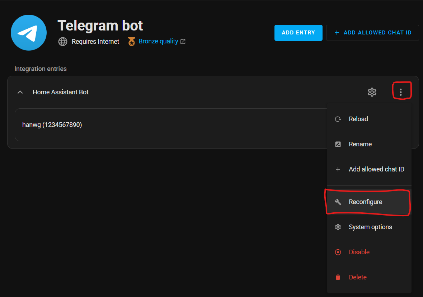Toggle the three-dot overflow menu
The image size is (423, 297).
pos(401,92)
